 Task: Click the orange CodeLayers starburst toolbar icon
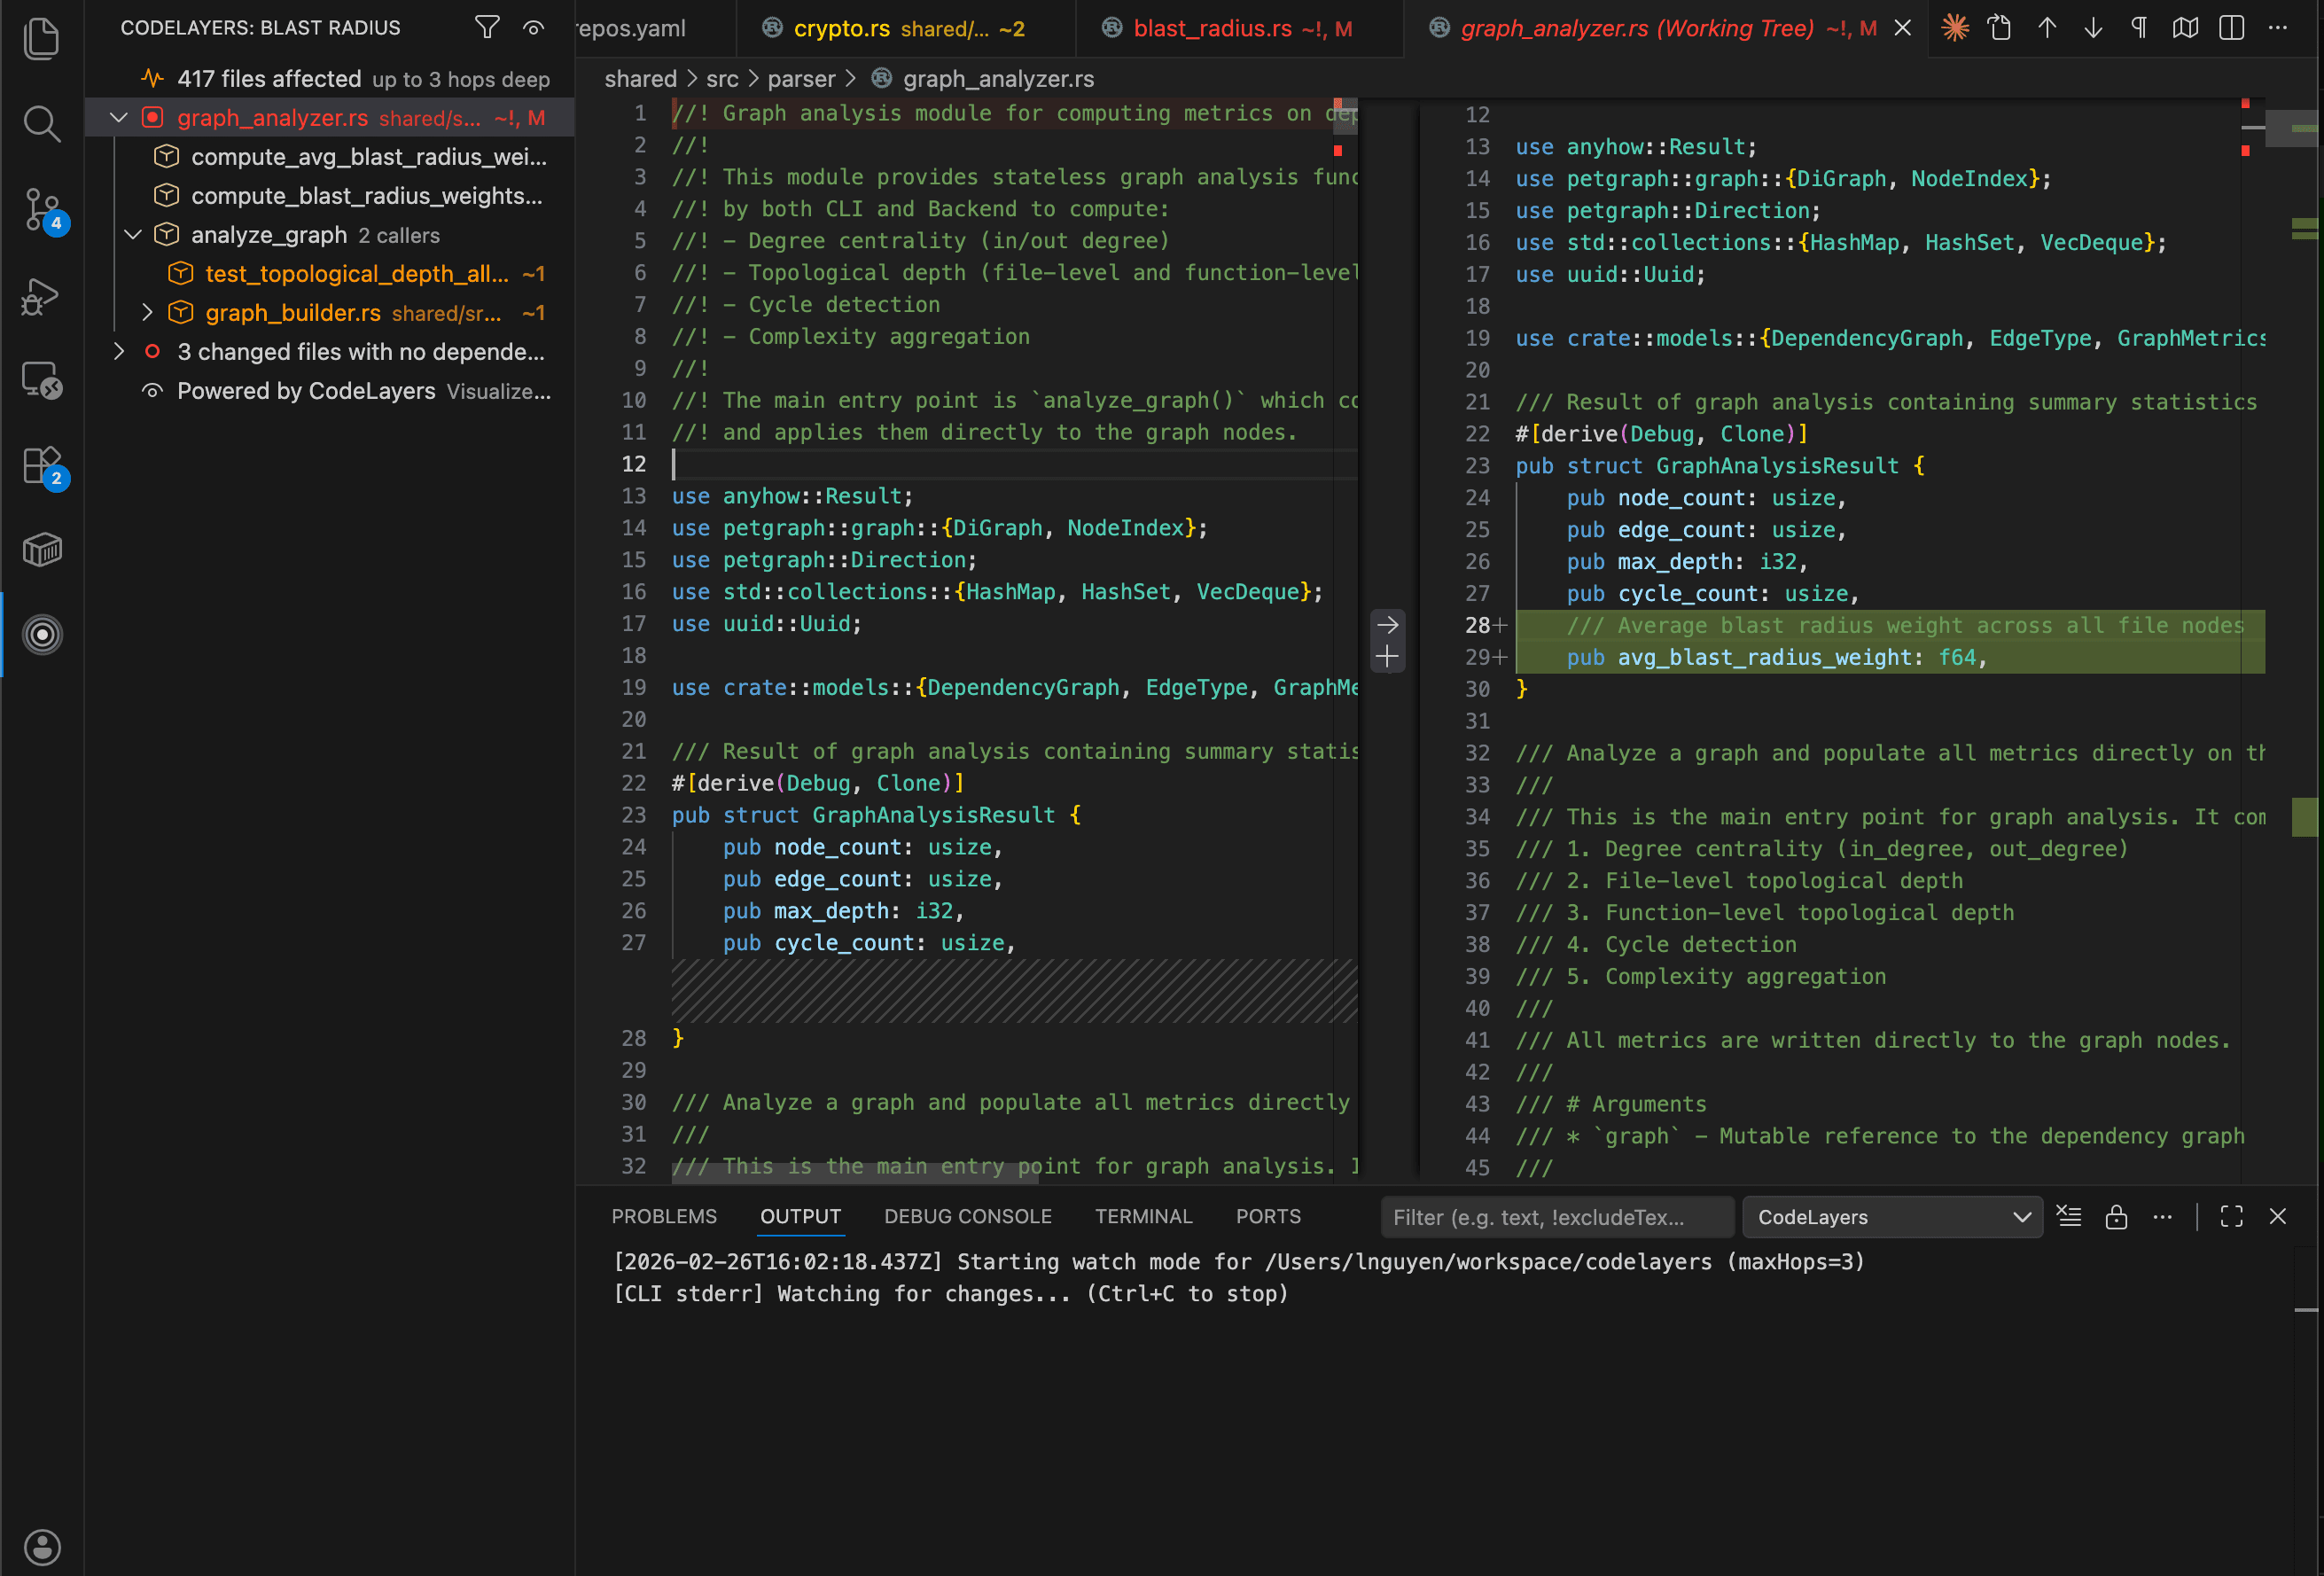tap(1955, 28)
